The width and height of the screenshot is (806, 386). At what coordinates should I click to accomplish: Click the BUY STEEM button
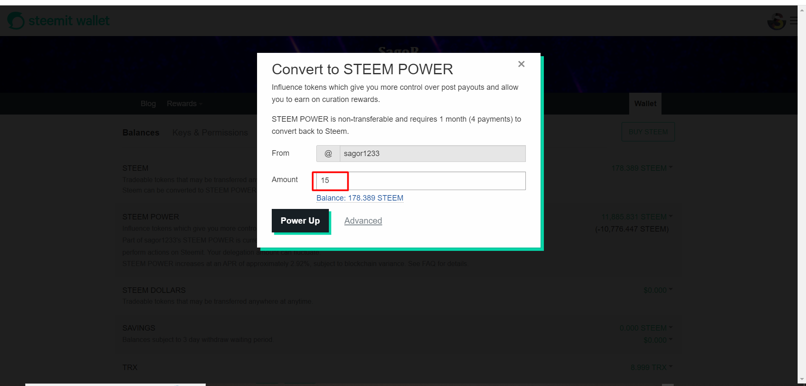coord(648,132)
